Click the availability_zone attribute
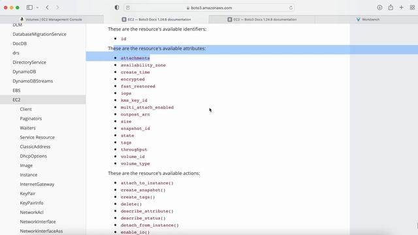Image resolution: width=418 pixels, height=235 pixels. (x=143, y=65)
